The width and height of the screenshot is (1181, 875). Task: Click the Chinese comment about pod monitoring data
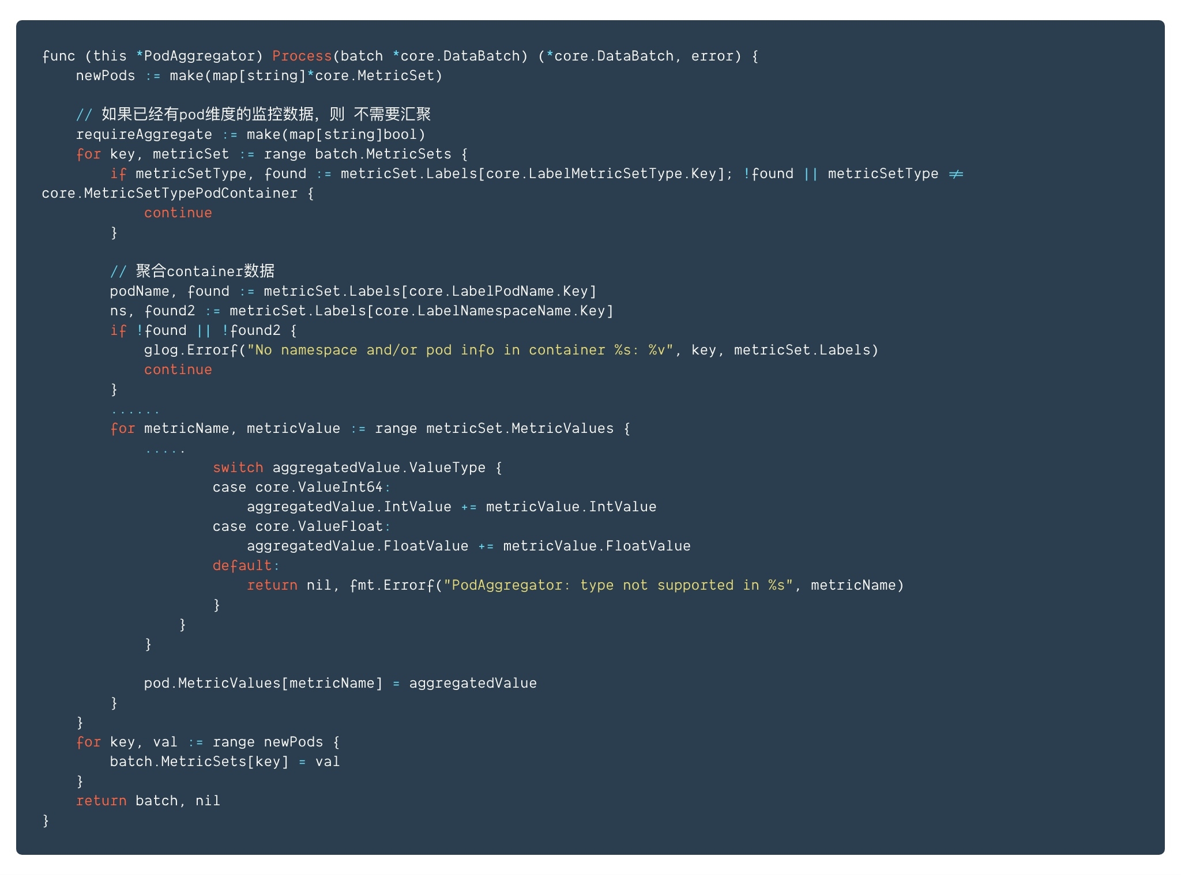coord(254,114)
